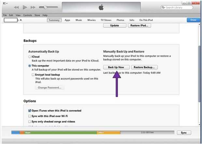
Task: Open the Help menu
Action: tap(45, 15)
